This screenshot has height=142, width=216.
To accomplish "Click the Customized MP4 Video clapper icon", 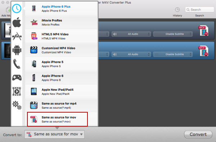I will coord(34,50).
